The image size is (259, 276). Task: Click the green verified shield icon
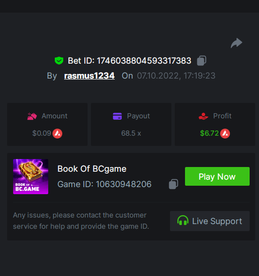(x=59, y=60)
